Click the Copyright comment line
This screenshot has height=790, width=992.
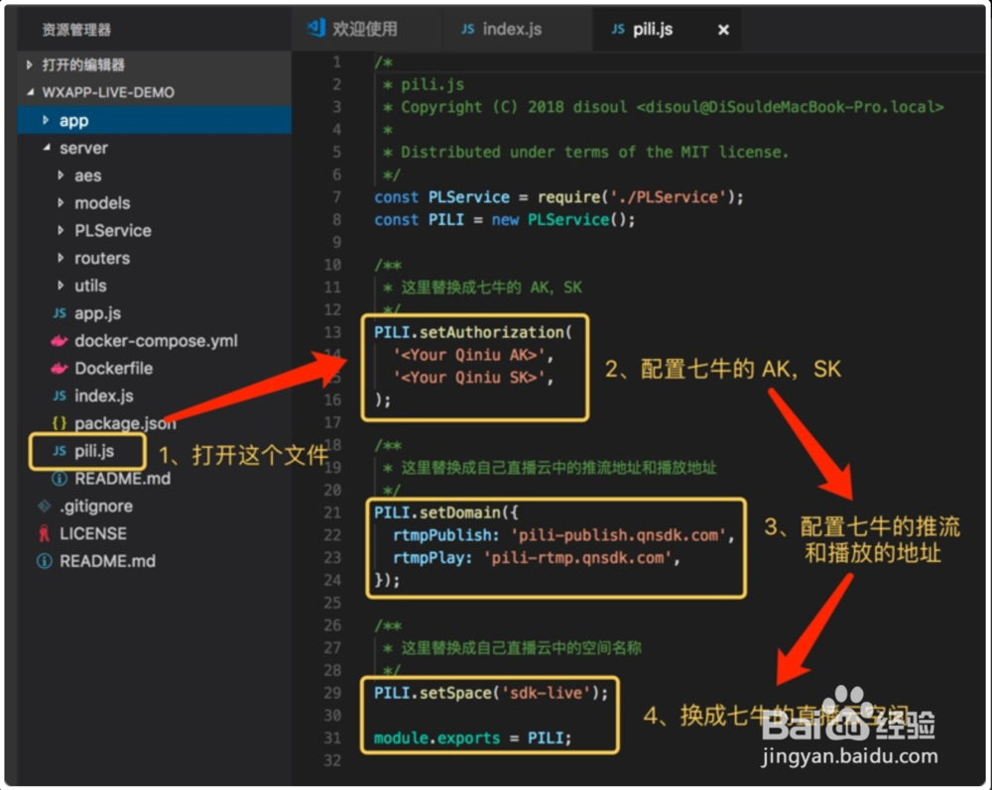(663, 107)
